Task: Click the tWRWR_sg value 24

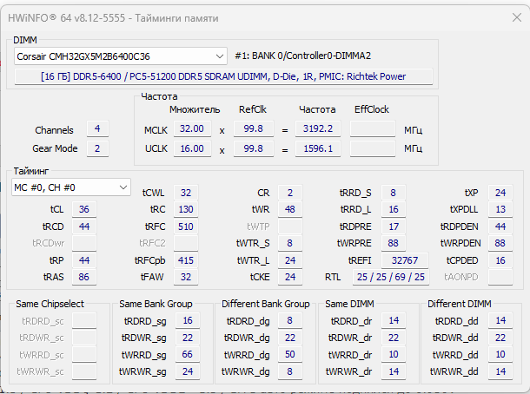Action: (x=188, y=371)
